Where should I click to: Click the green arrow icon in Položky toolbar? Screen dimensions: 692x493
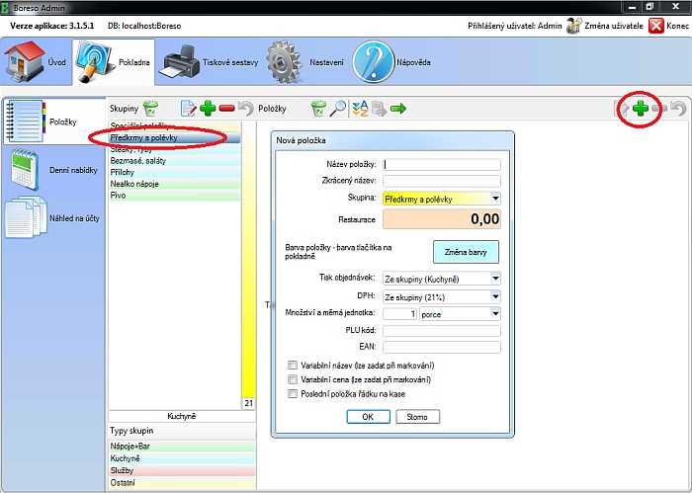point(397,109)
